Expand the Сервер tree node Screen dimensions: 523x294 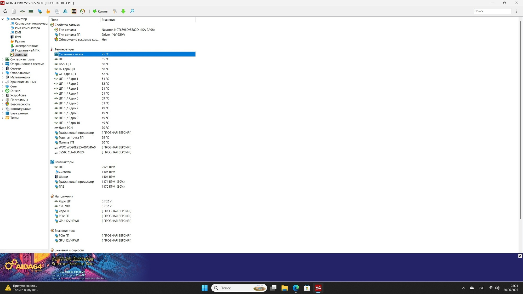3,68
